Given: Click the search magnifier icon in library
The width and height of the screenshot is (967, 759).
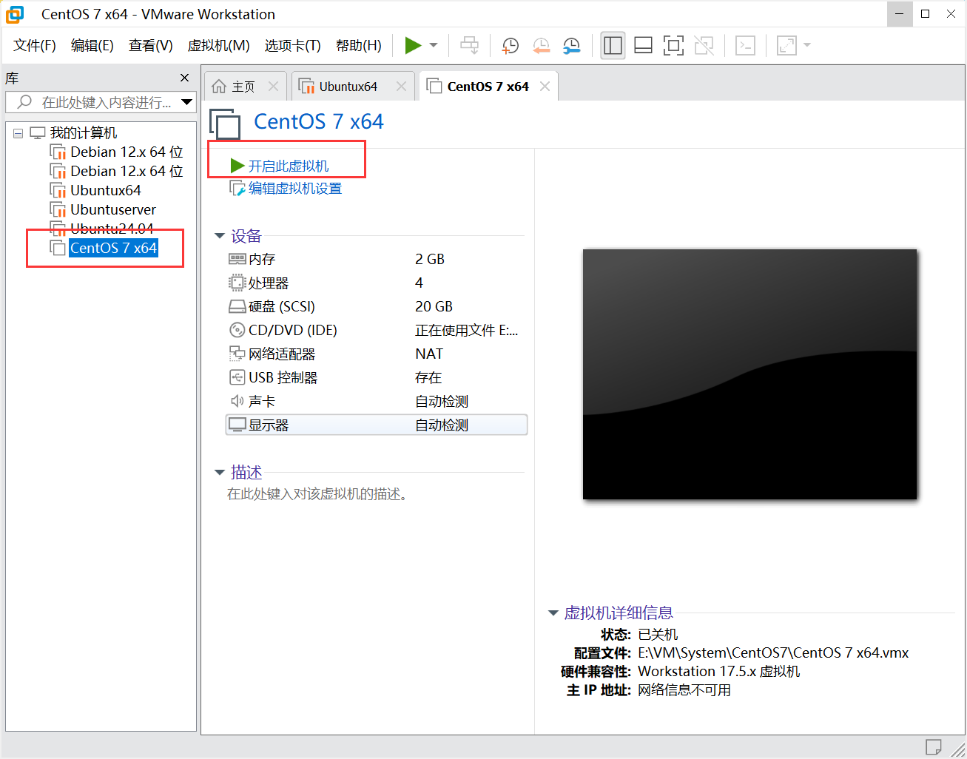Looking at the screenshot, I should [24, 102].
